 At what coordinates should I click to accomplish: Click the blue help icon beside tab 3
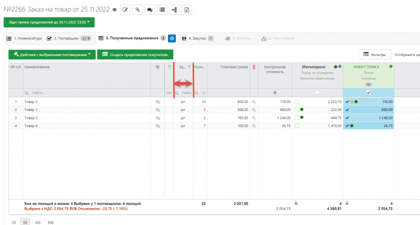tap(171, 38)
